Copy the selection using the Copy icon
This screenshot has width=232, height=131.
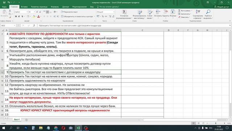[x=10, y=14]
